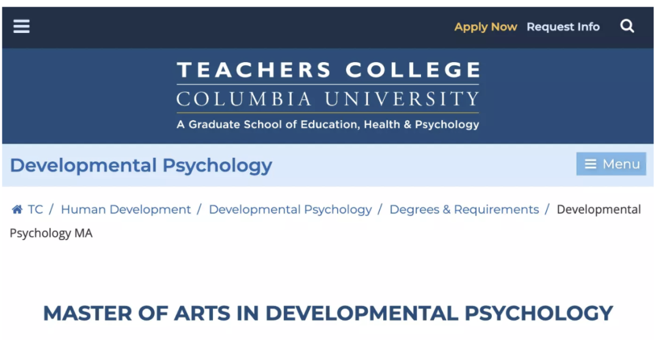Open the hamburger navigation in dark header

(x=21, y=26)
